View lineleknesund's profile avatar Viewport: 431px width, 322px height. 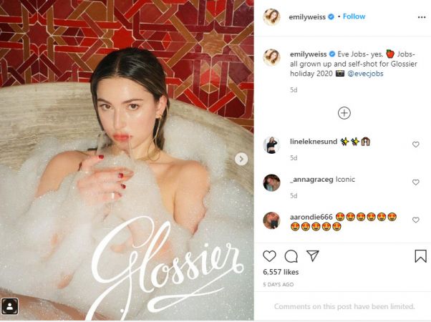click(x=271, y=145)
